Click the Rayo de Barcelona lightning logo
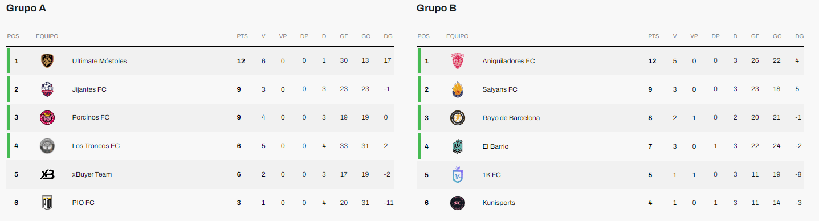 458,118
